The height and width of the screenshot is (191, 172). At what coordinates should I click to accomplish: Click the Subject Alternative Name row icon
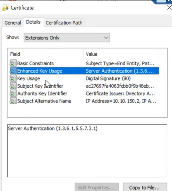(13, 101)
